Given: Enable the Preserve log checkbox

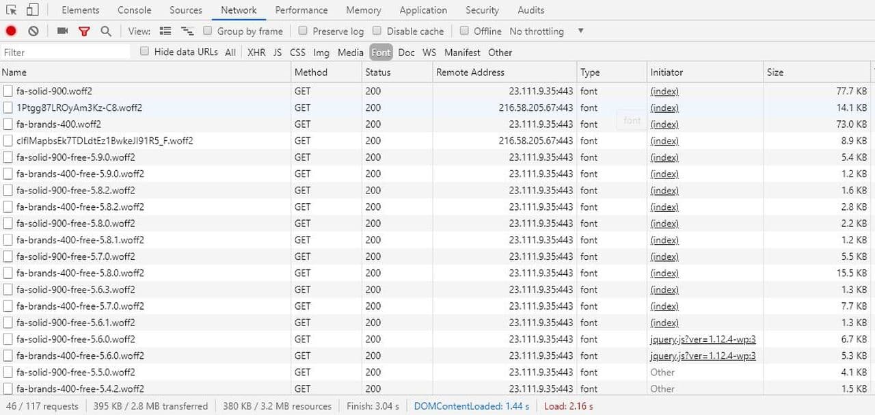Looking at the screenshot, I should click(303, 31).
